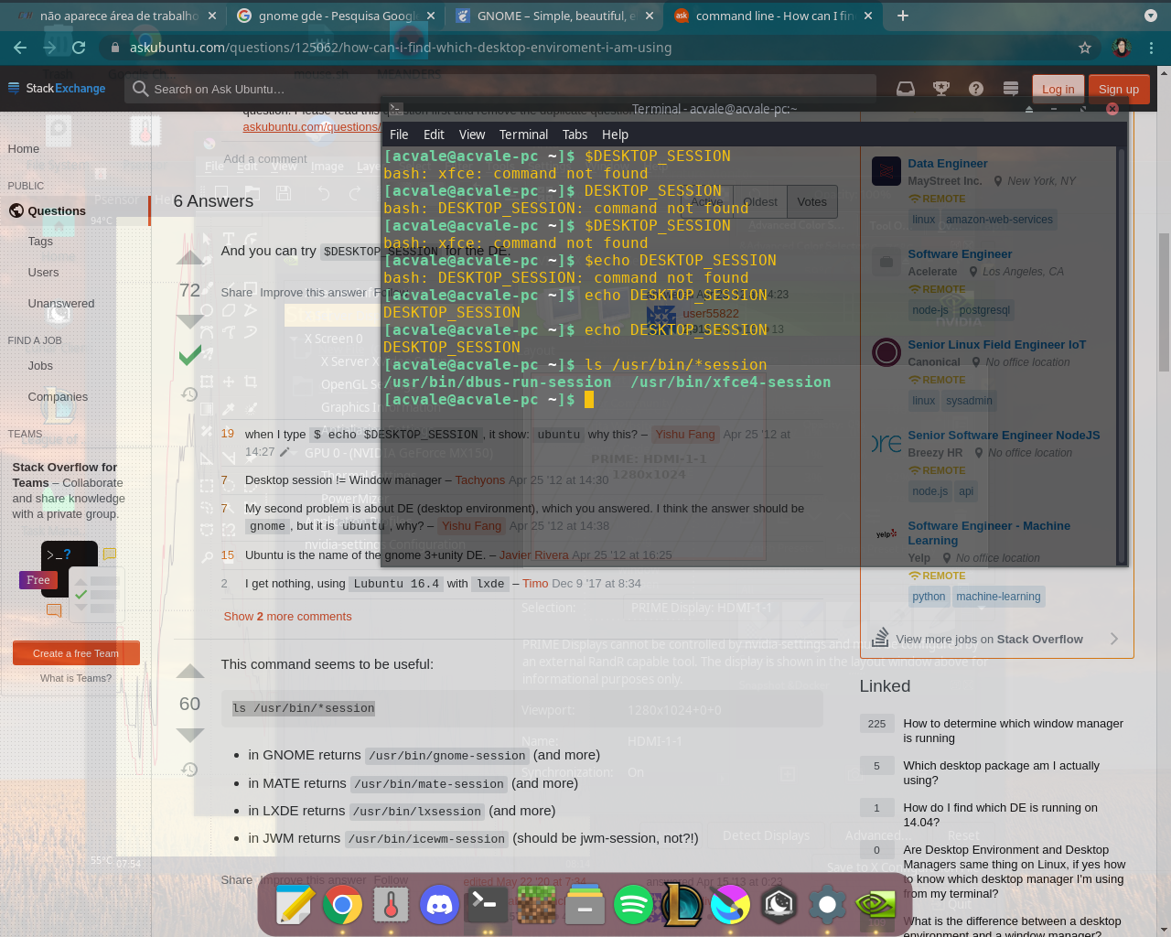
Task: Open the terminal File menu
Action: click(399, 135)
